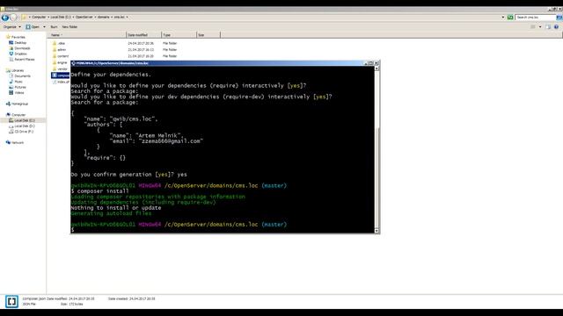
Task: Click the Search cms.loc input field
Action: click(x=536, y=18)
